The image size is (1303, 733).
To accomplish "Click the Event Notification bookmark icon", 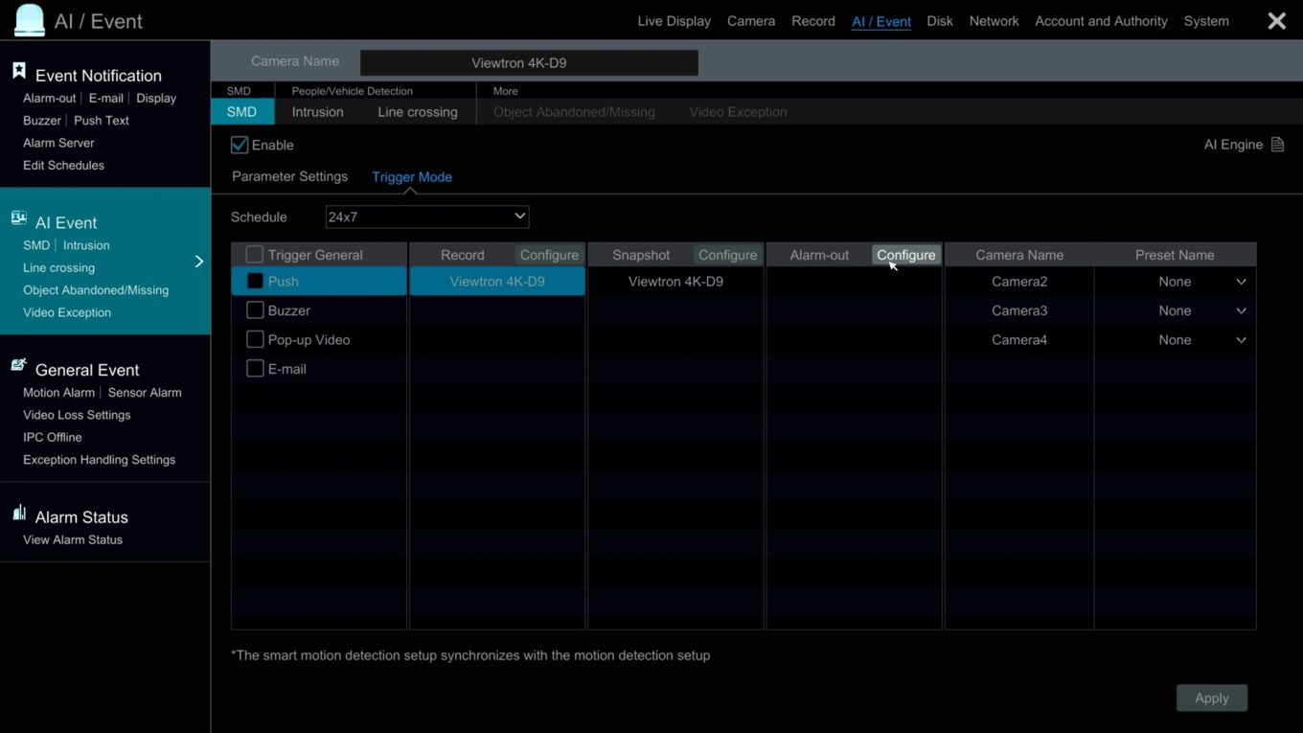I will point(18,72).
